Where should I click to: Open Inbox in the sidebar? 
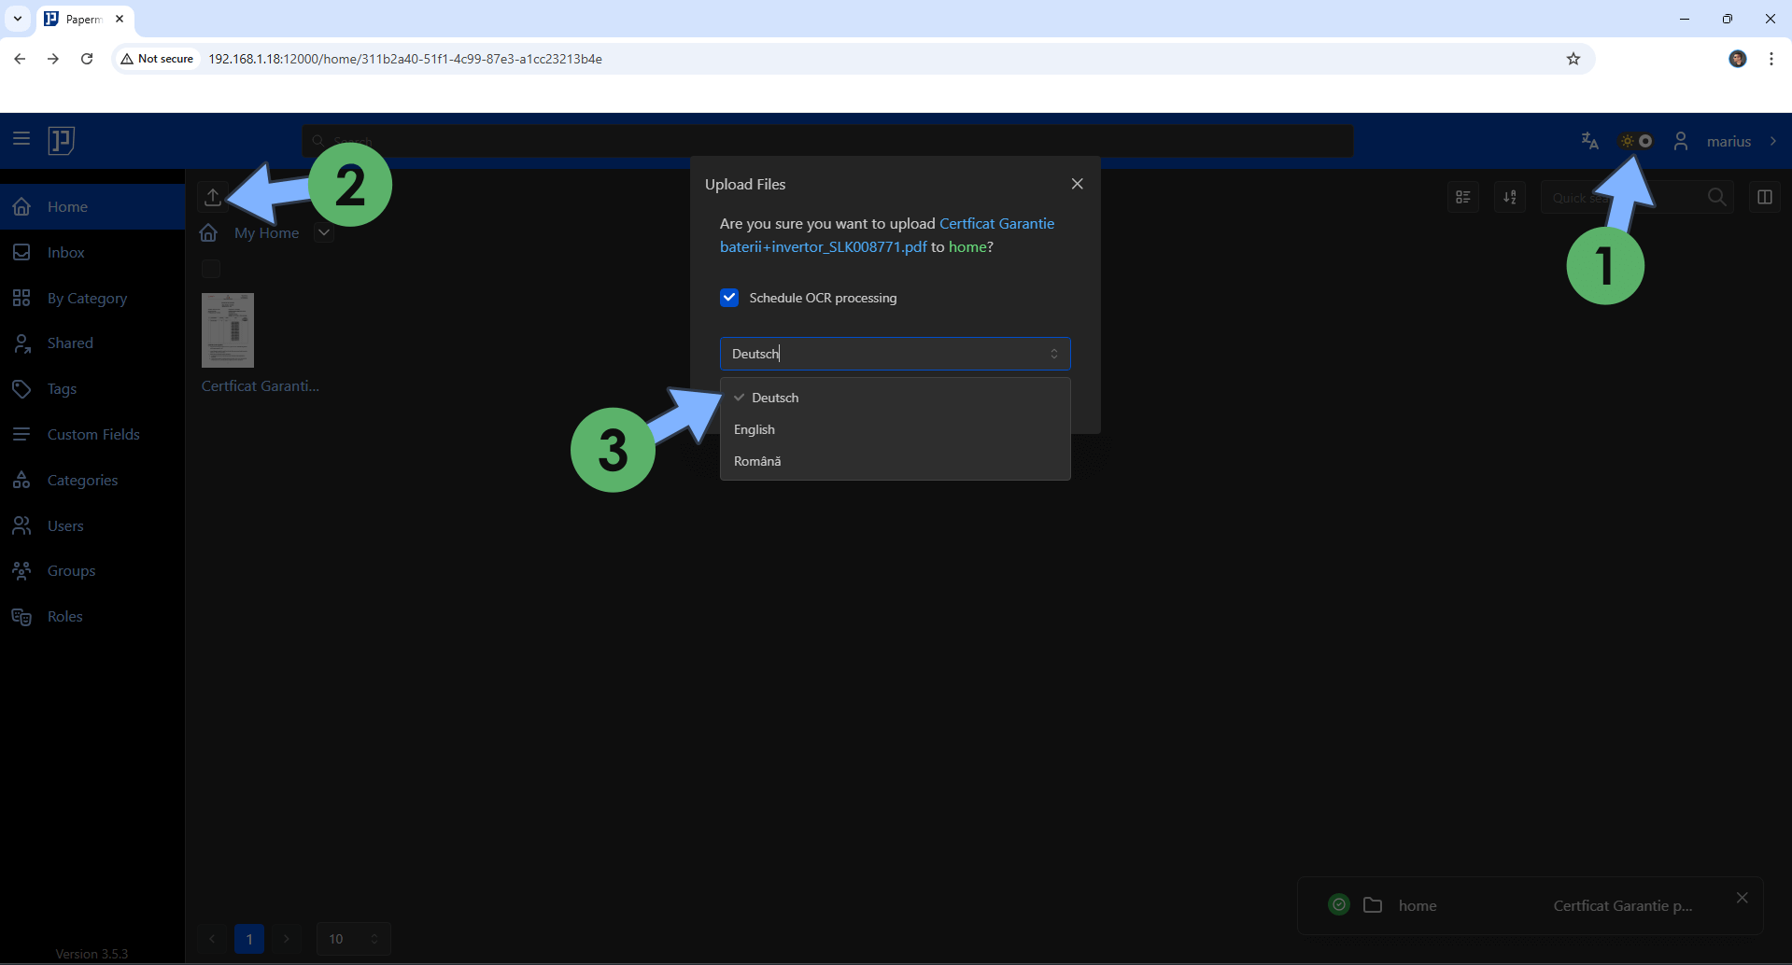65,253
